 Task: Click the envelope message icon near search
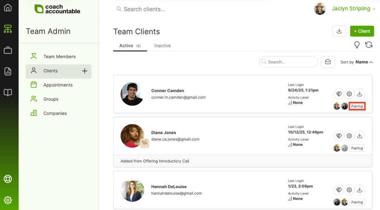coord(328,62)
